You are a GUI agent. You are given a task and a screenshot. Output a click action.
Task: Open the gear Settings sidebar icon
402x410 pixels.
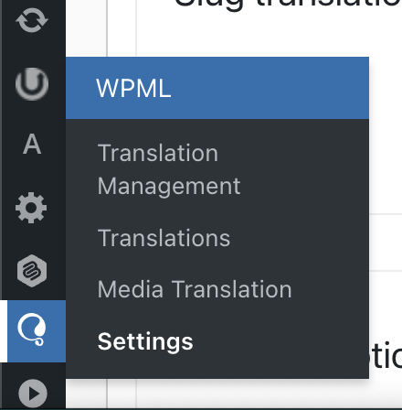coord(31,208)
